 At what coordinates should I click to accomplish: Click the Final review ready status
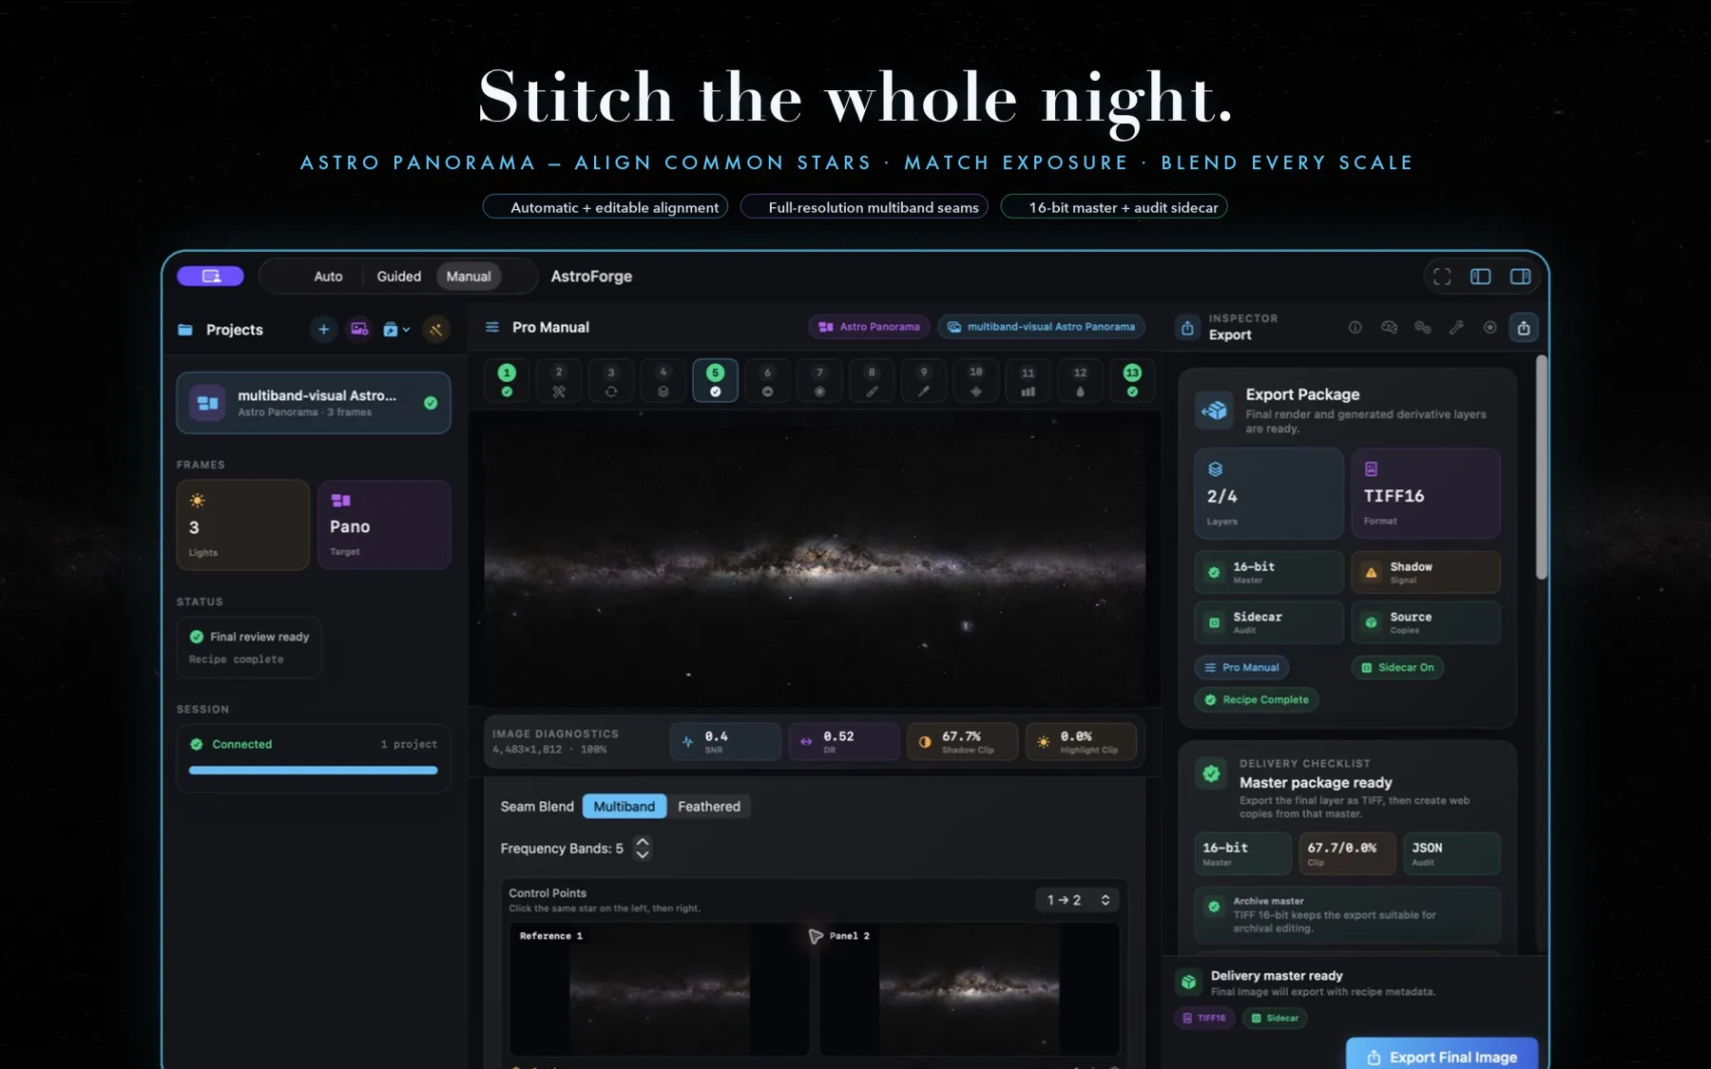click(249, 647)
